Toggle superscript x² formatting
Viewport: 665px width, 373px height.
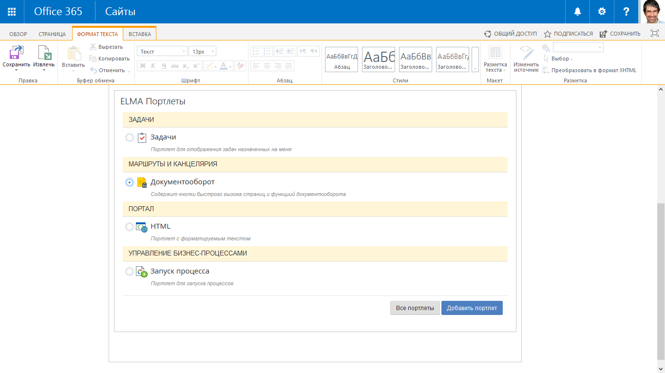coord(196,66)
